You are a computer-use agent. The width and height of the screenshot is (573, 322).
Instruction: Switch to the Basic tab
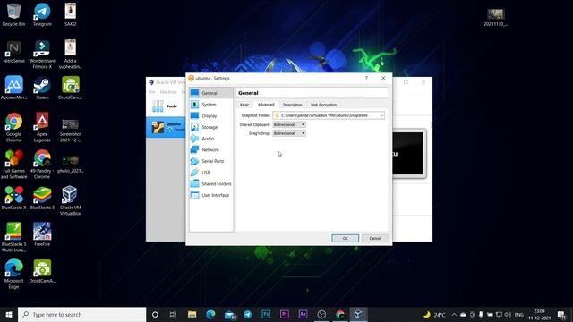(x=244, y=105)
